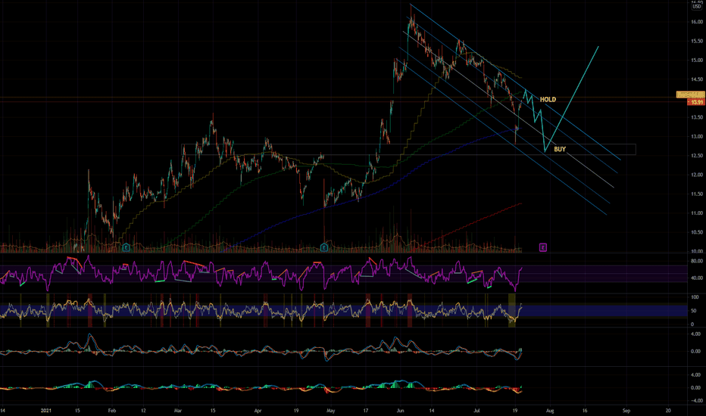Screen dimensions: 706x416
Task: Click the Mar date axis label
Action: (x=178, y=410)
